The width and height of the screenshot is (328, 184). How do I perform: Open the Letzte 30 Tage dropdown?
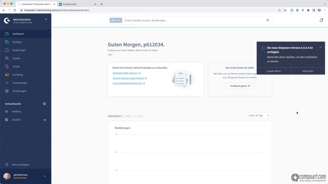click(x=259, y=116)
